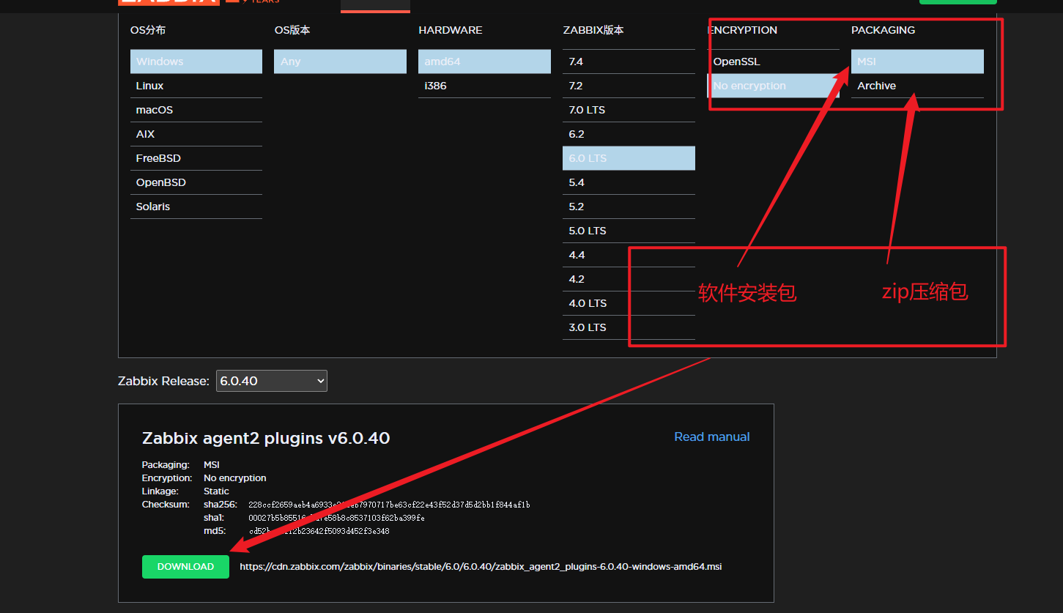Select Any under OS version
The width and height of the screenshot is (1063, 613).
tap(341, 62)
